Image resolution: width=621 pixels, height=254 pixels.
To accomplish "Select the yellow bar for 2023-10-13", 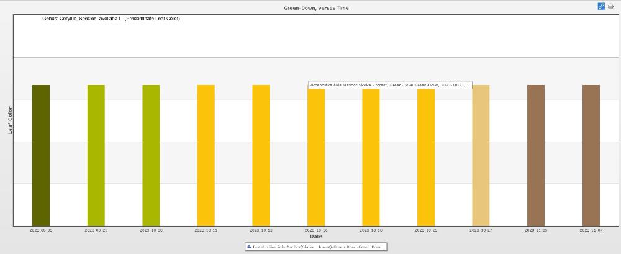I will [261, 155].
